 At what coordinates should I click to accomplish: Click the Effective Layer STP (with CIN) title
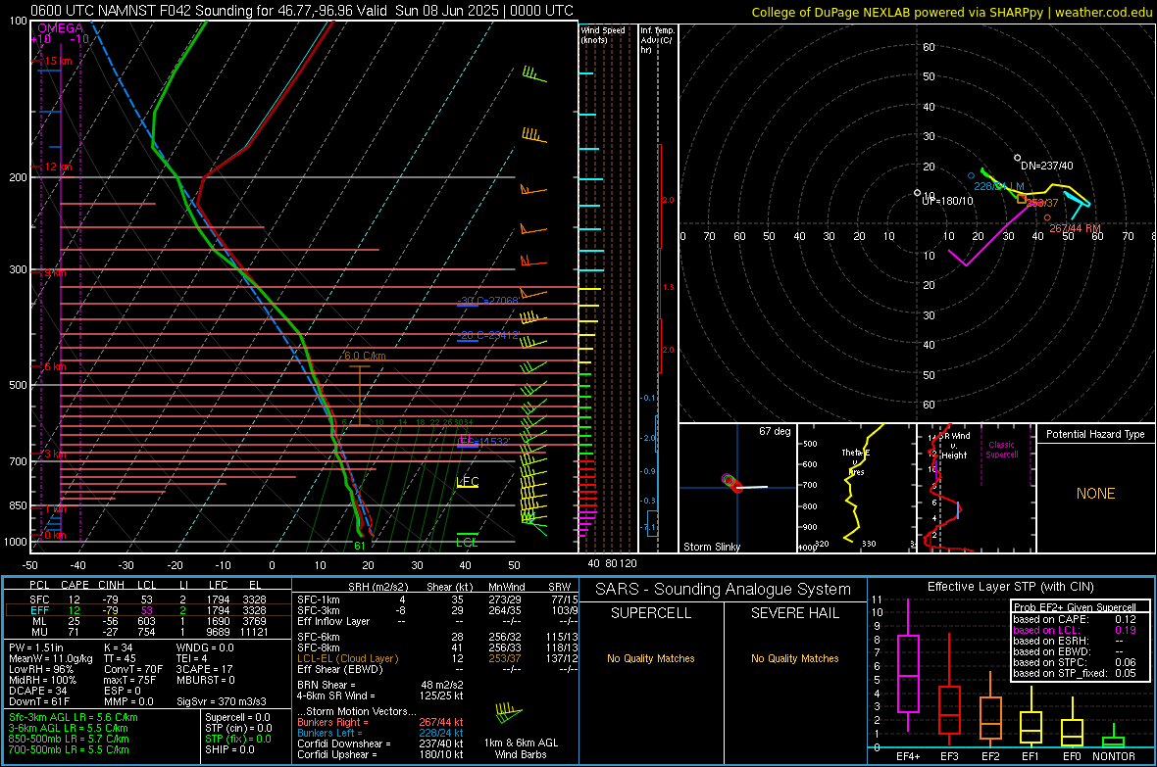(1010, 587)
